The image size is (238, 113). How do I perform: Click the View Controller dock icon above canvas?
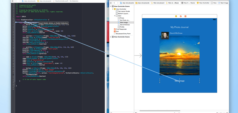click(x=176, y=16)
